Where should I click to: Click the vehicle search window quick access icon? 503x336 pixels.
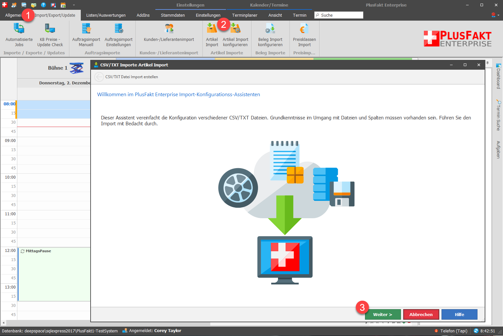(24, 5)
